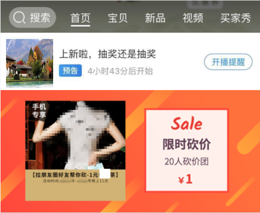This screenshot has width=260, height=213.
Task: Open the pixelated dress product image
Action: 75,135
